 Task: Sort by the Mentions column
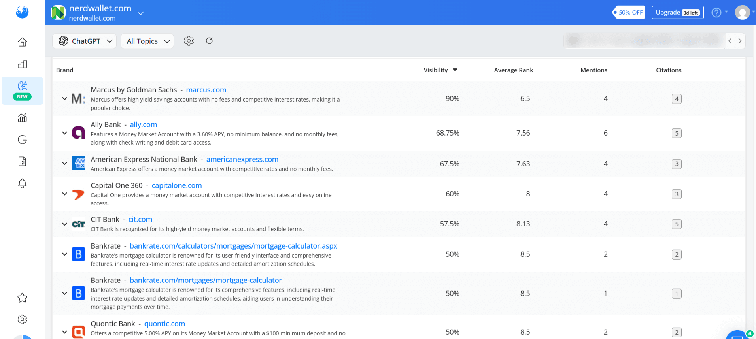click(x=594, y=70)
